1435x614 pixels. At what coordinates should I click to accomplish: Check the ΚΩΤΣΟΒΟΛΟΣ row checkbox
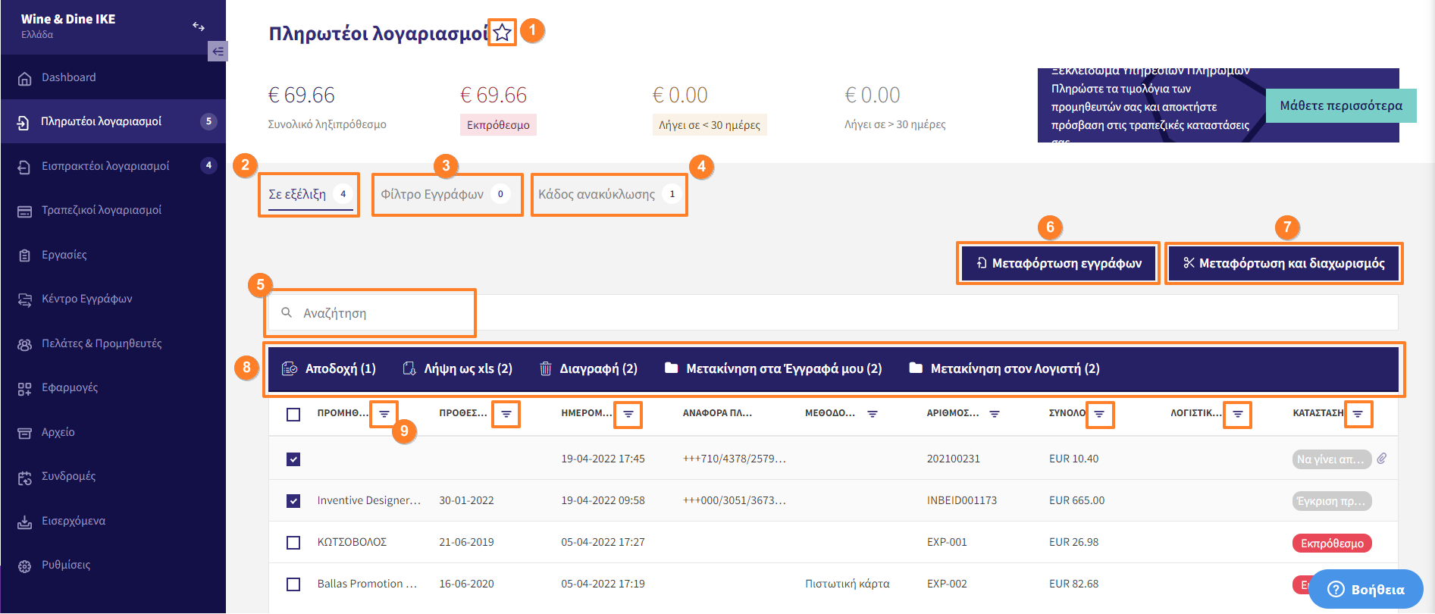[293, 542]
